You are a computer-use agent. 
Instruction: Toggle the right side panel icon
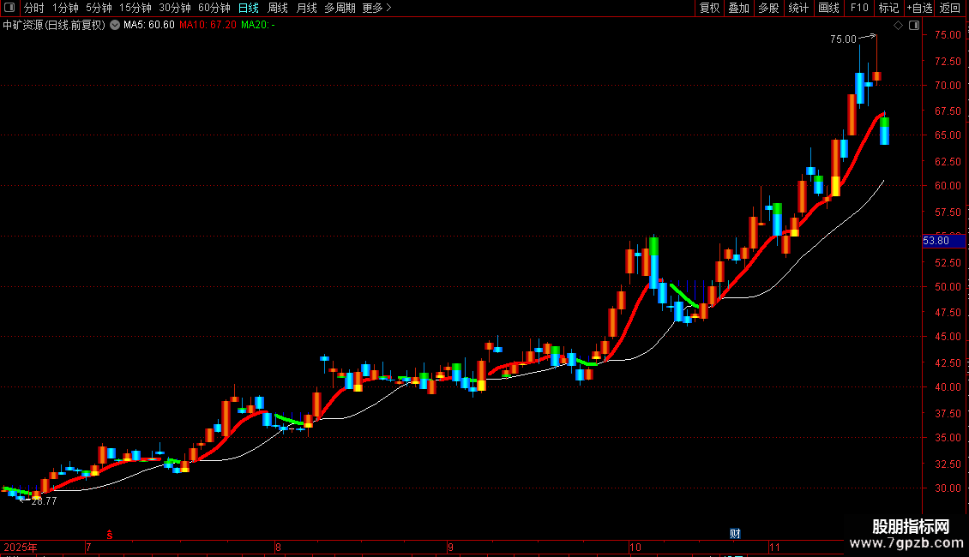(914, 26)
